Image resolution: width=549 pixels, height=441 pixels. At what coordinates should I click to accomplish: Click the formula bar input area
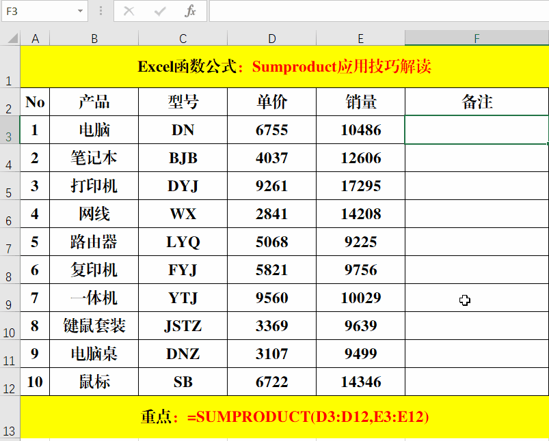click(379, 11)
